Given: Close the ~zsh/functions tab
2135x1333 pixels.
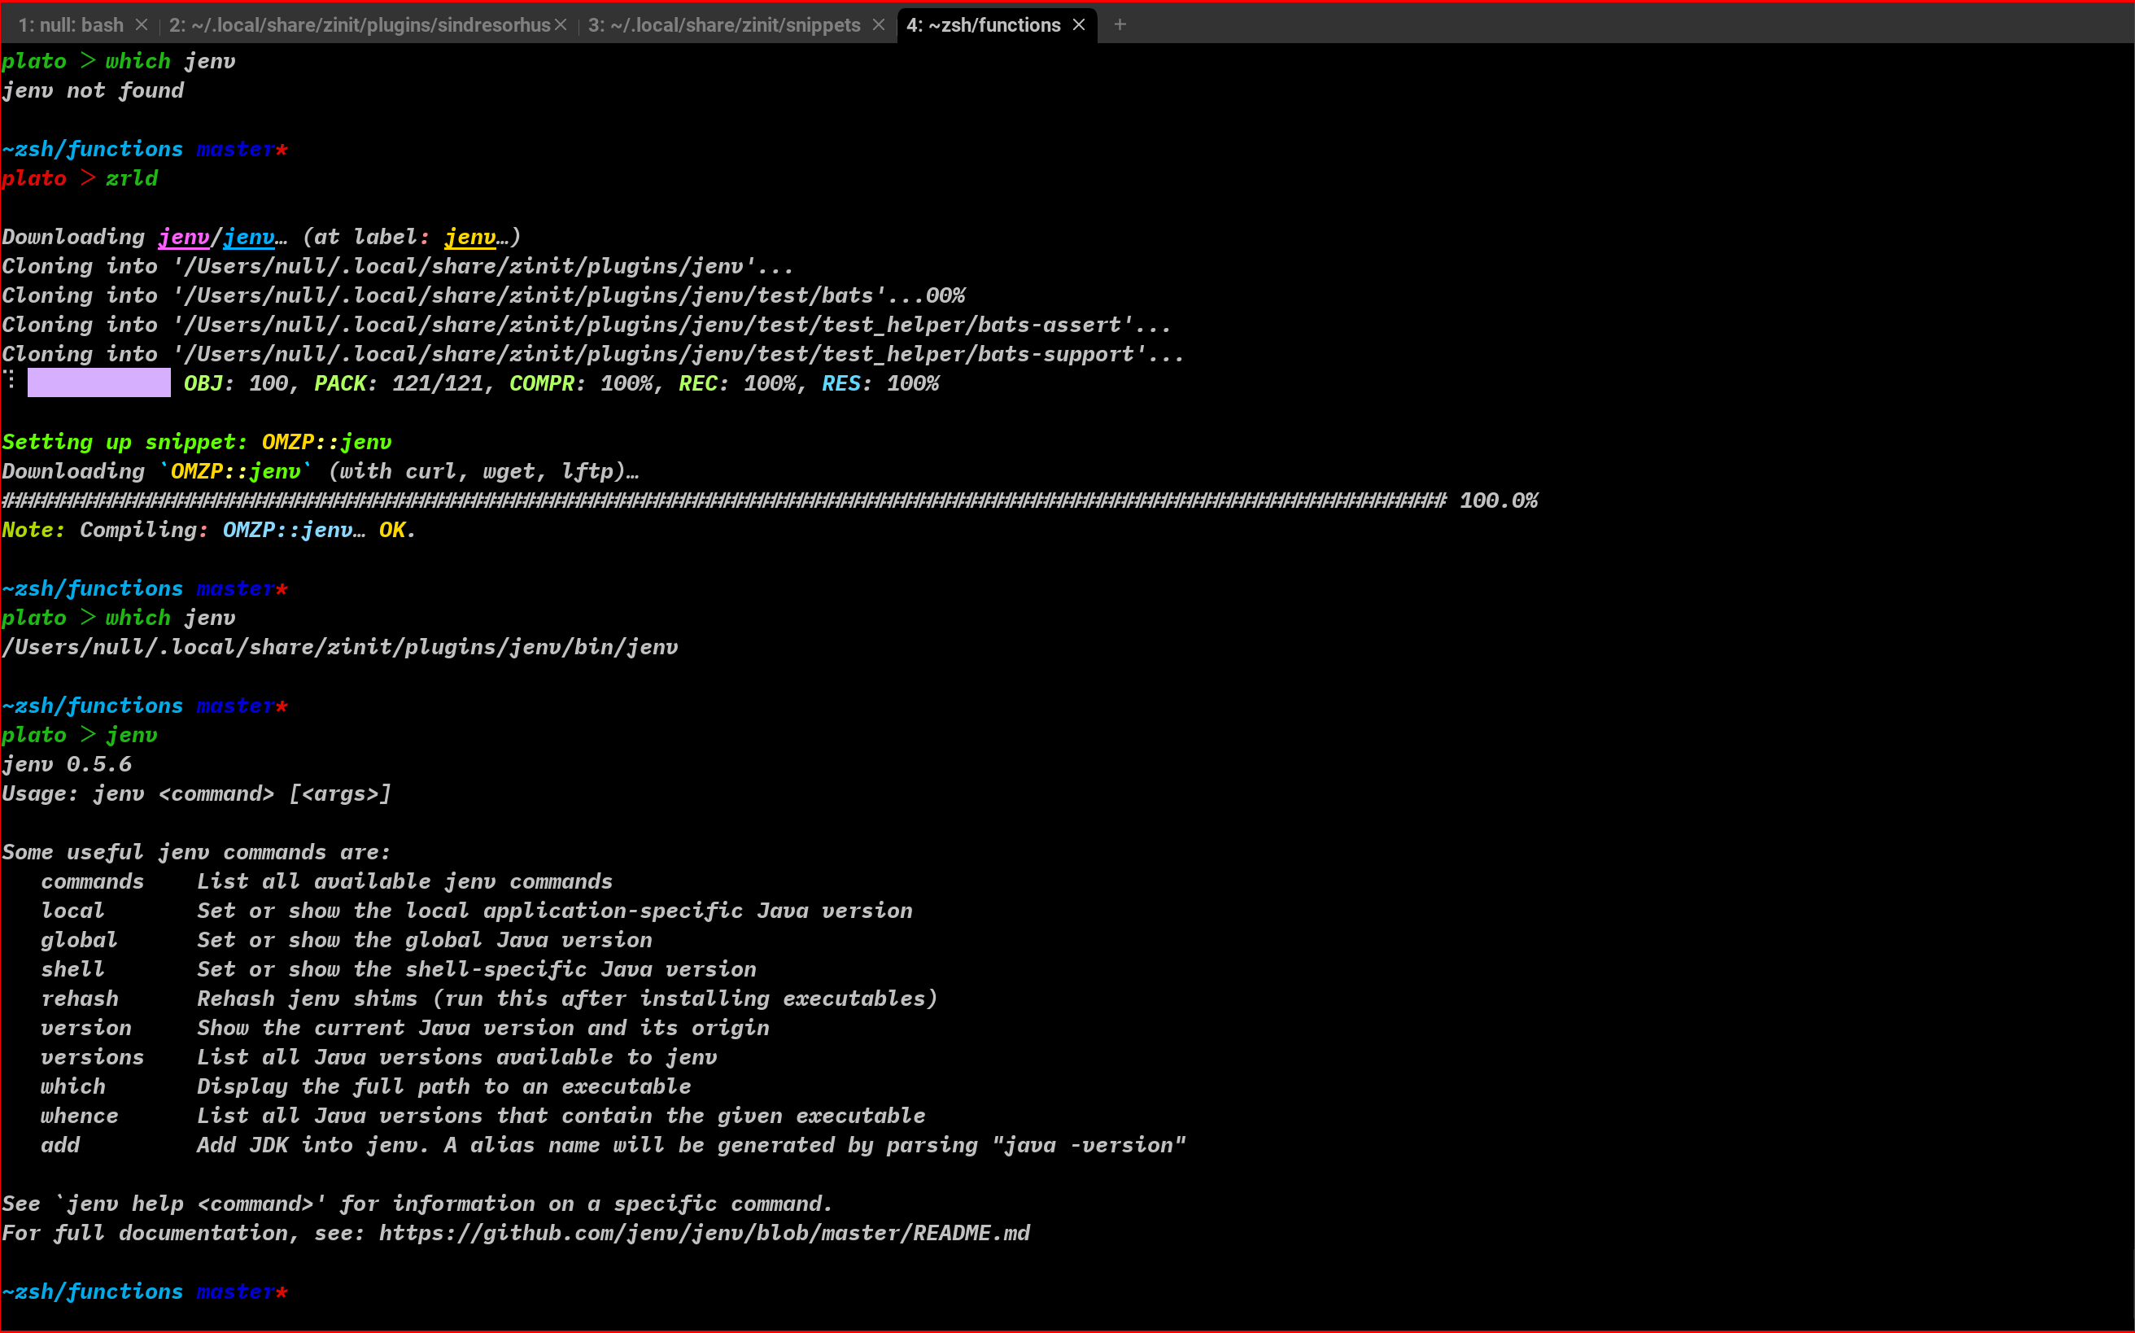Looking at the screenshot, I should (1079, 24).
